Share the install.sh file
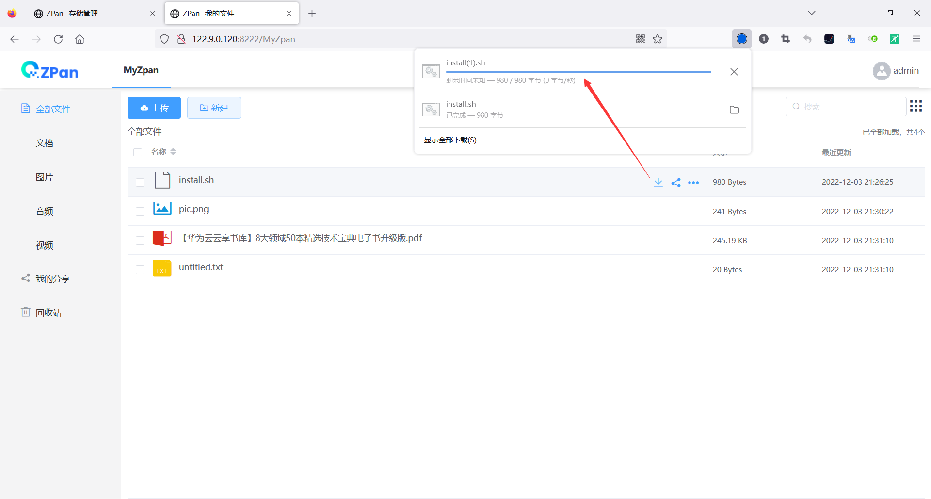This screenshot has width=931, height=499. [676, 182]
